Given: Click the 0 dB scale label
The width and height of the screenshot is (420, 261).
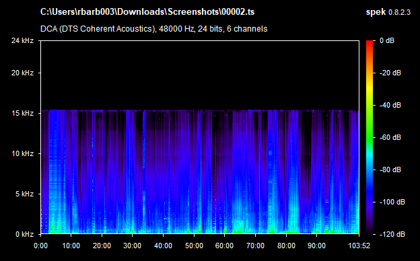Looking at the screenshot, I should (387, 40).
